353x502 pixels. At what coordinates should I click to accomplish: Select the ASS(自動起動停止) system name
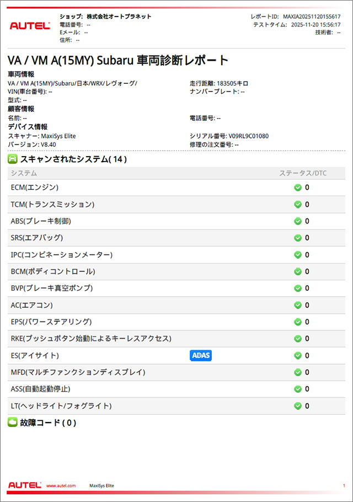pos(40,389)
